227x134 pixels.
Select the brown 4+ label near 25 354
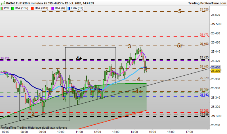click(138, 91)
